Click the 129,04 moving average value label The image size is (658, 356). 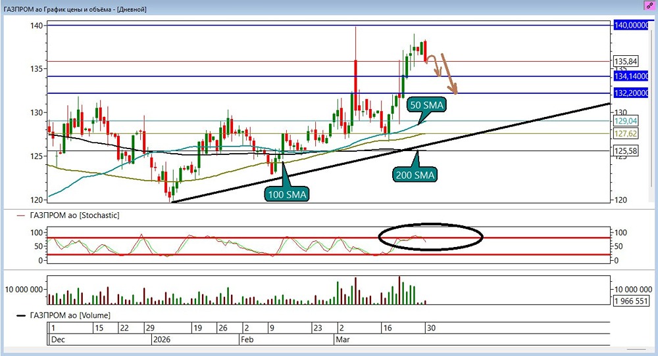pyautogui.click(x=626, y=121)
